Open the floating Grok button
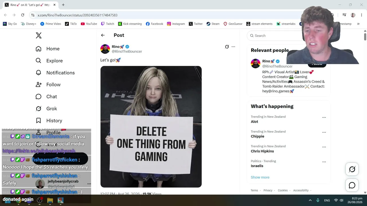 point(352,169)
